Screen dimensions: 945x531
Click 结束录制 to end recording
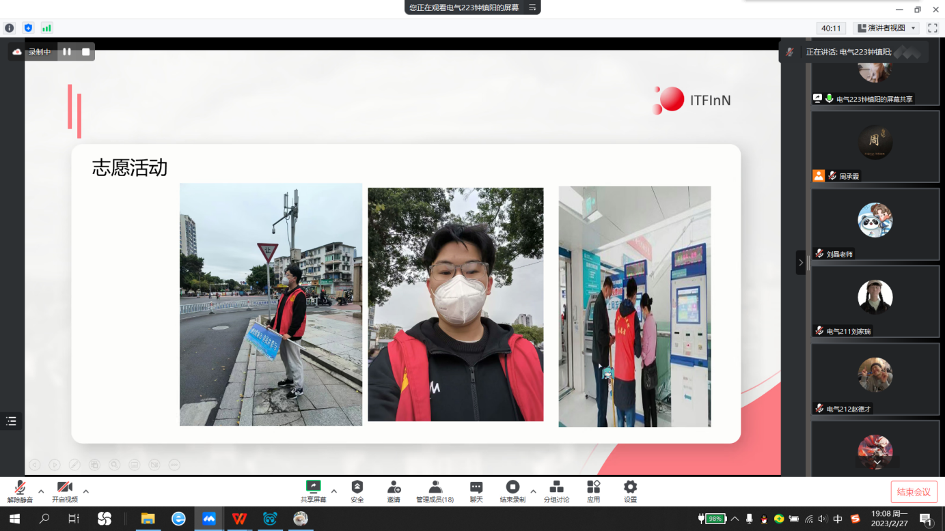(x=512, y=491)
